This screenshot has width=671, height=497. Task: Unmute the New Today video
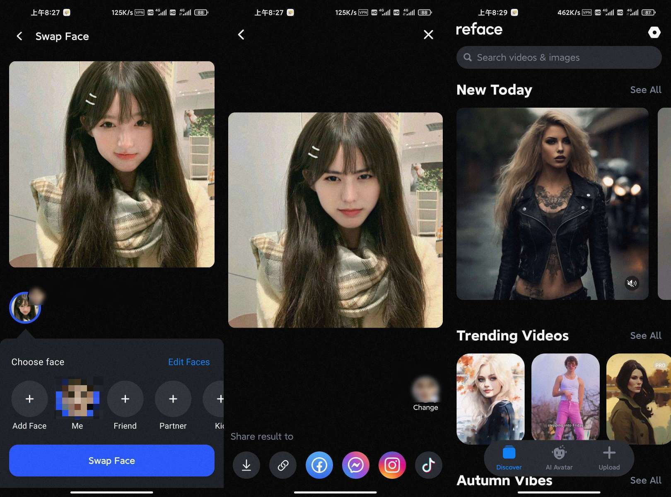pos(632,283)
